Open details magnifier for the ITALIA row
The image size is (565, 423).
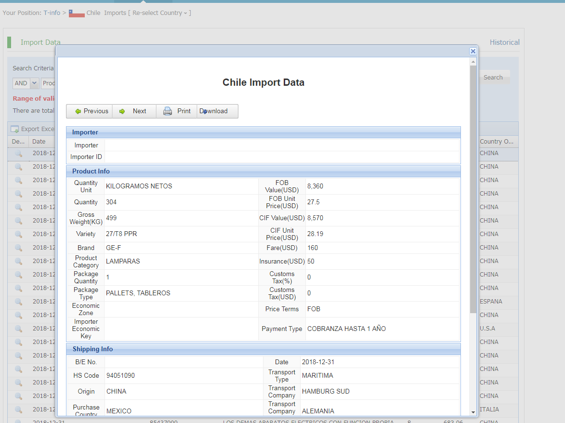[18, 410]
